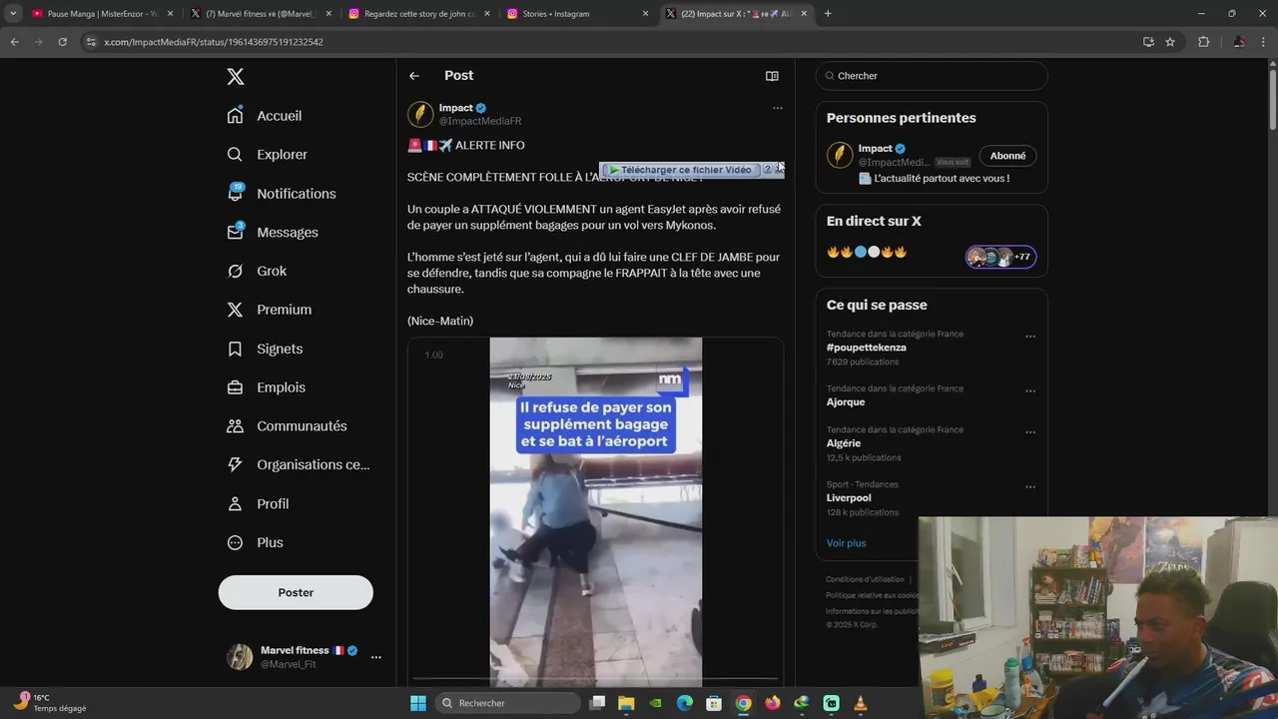Open options for the Liverpool trend

coord(1030,487)
